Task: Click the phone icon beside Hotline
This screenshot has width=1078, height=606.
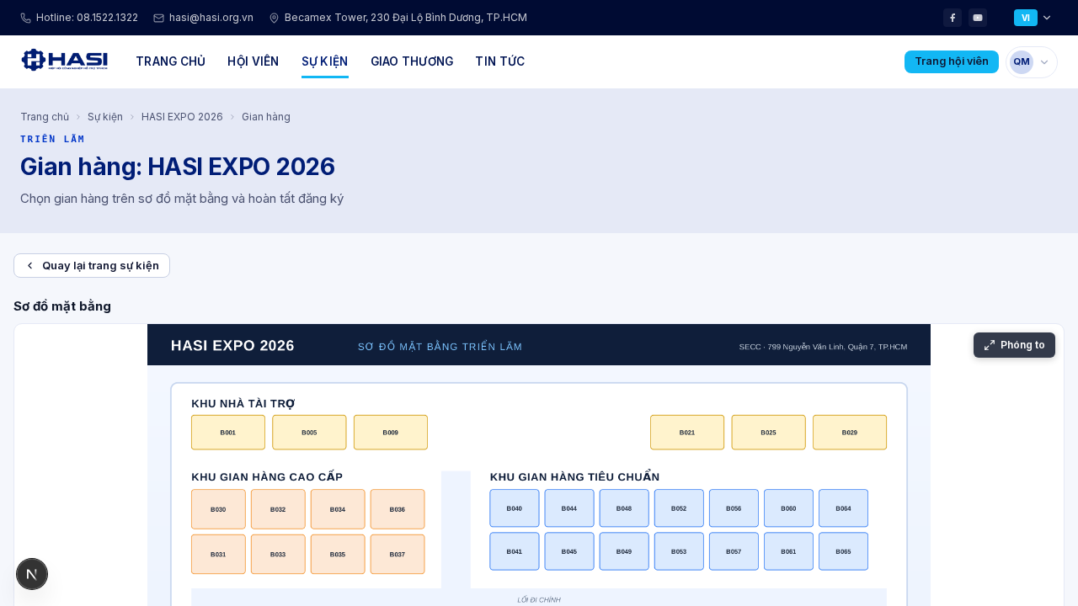Action: 25,18
